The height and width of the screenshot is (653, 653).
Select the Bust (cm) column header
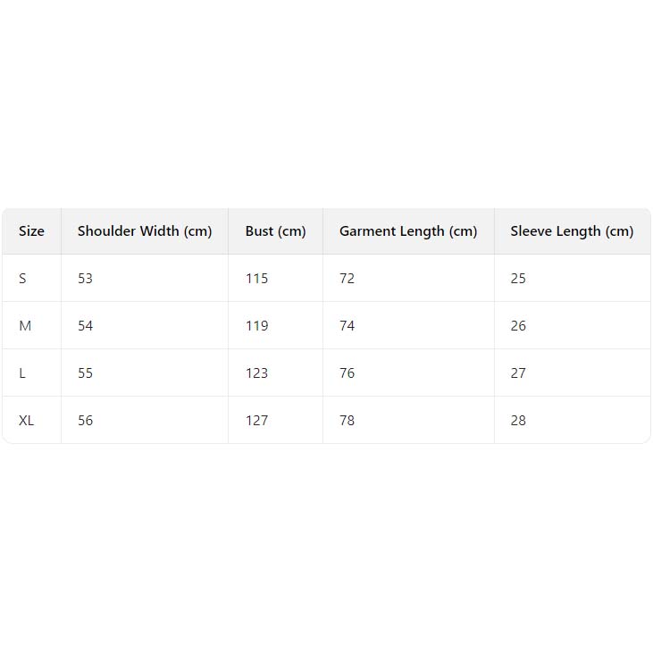[275, 231]
